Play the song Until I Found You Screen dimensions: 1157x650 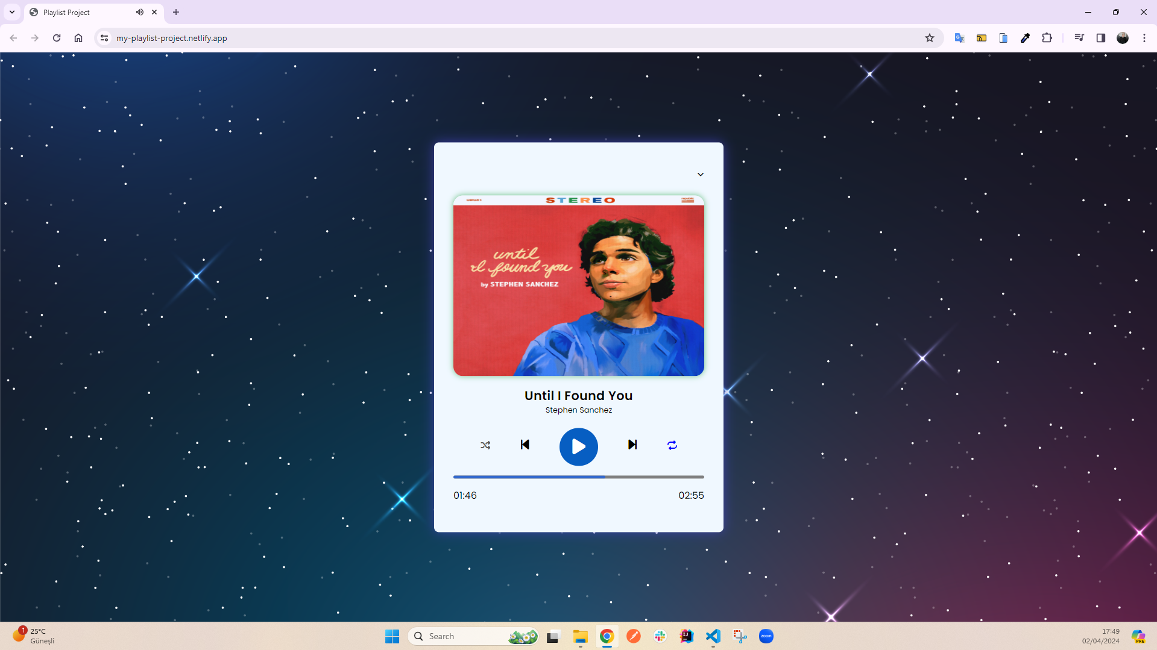(x=578, y=446)
